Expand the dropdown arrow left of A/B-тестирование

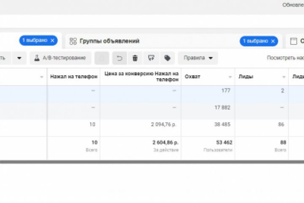(19, 58)
